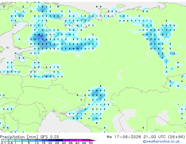Click the '11' precipitation value on the map

pos(35,39)
